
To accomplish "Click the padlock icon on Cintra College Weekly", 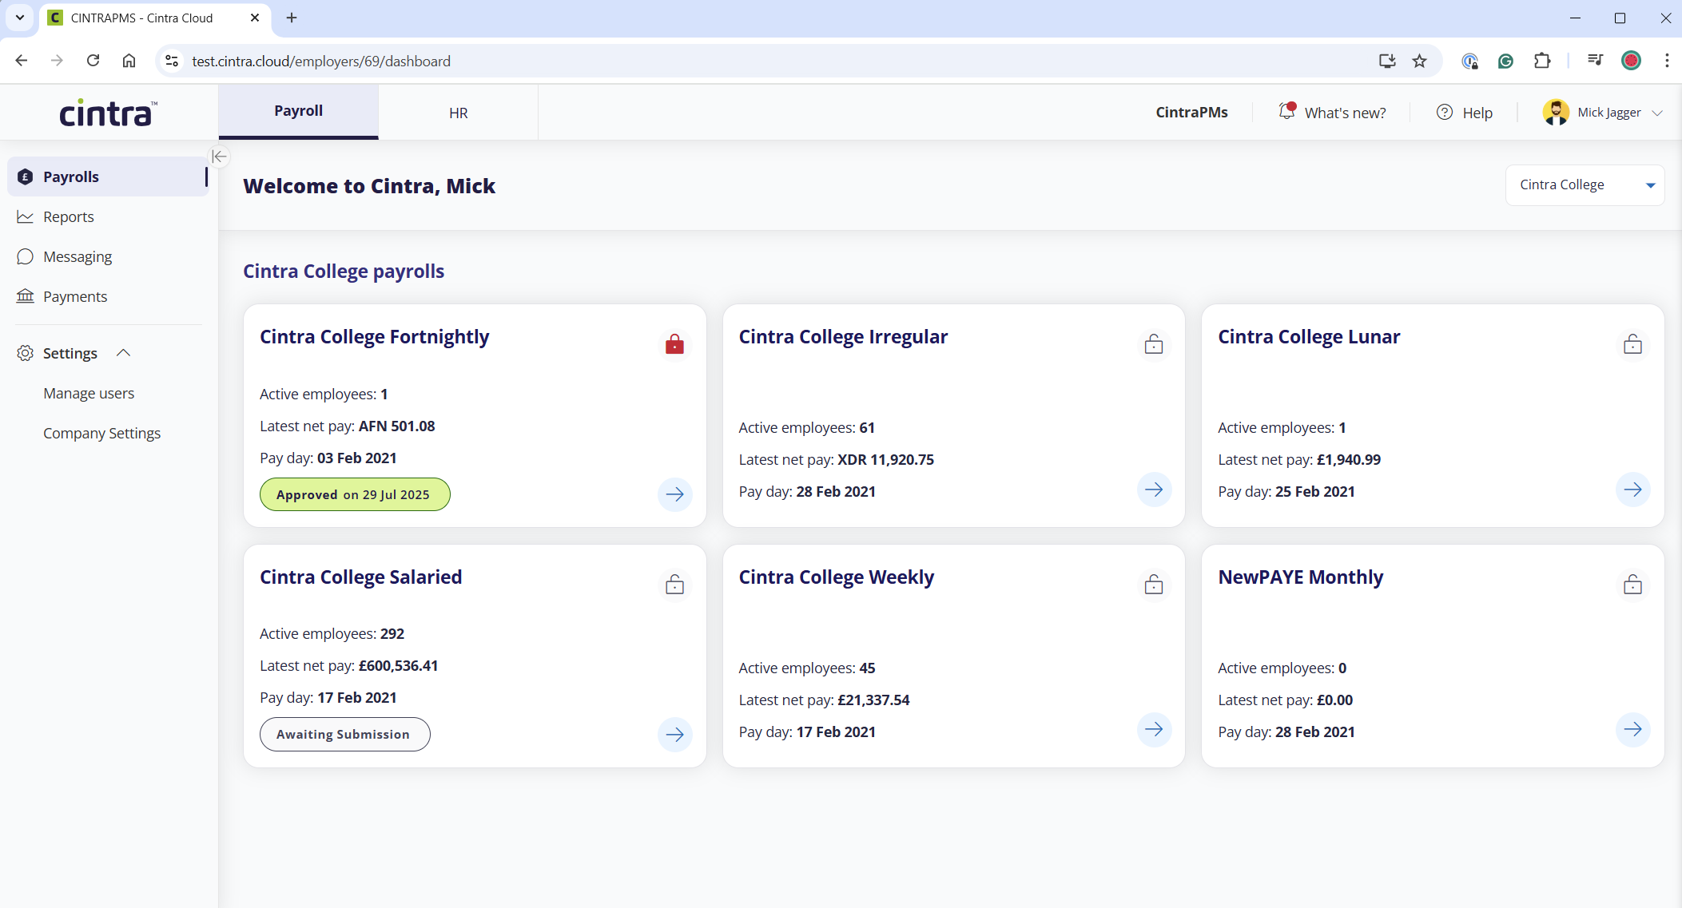I will (x=1153, y=585).
